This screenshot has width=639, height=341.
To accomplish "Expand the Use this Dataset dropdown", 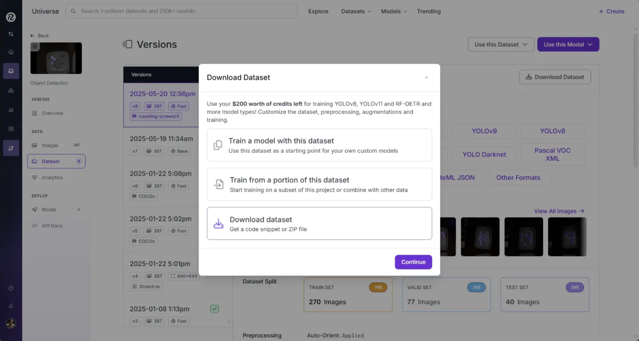I will [x=501, y=44].
